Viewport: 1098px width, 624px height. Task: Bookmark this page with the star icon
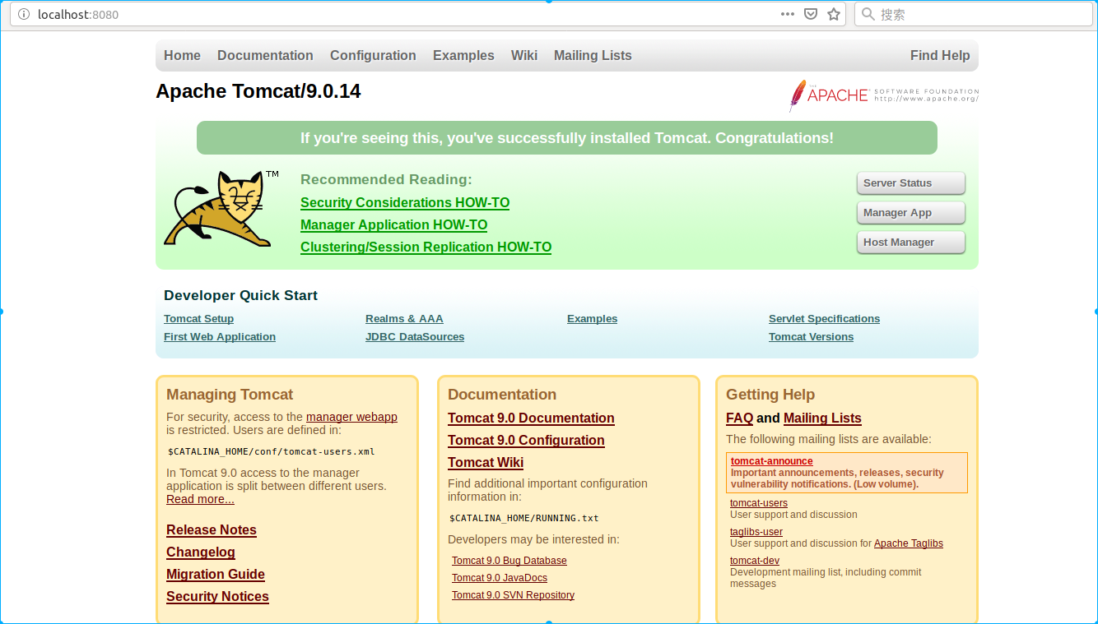click(x=834, y=14)
